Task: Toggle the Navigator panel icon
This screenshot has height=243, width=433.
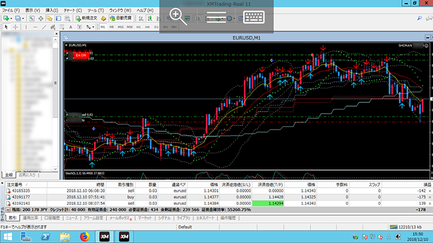Action: 49,19
